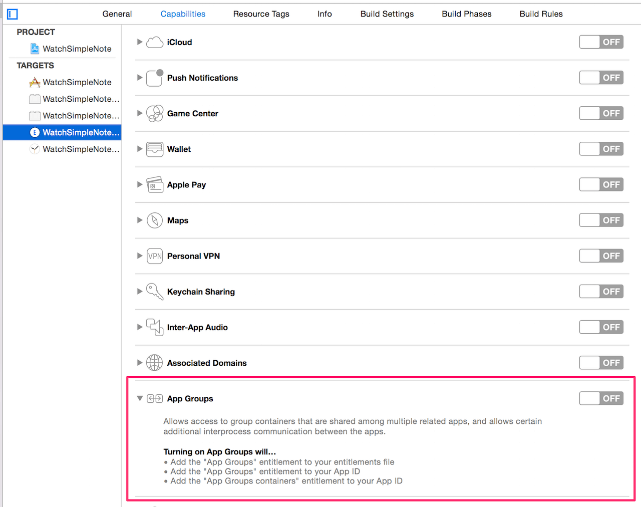Viewport: 641px width, 507px height.
Task: Select the first WatchSimpleNote app target
Action: point(77,82)
